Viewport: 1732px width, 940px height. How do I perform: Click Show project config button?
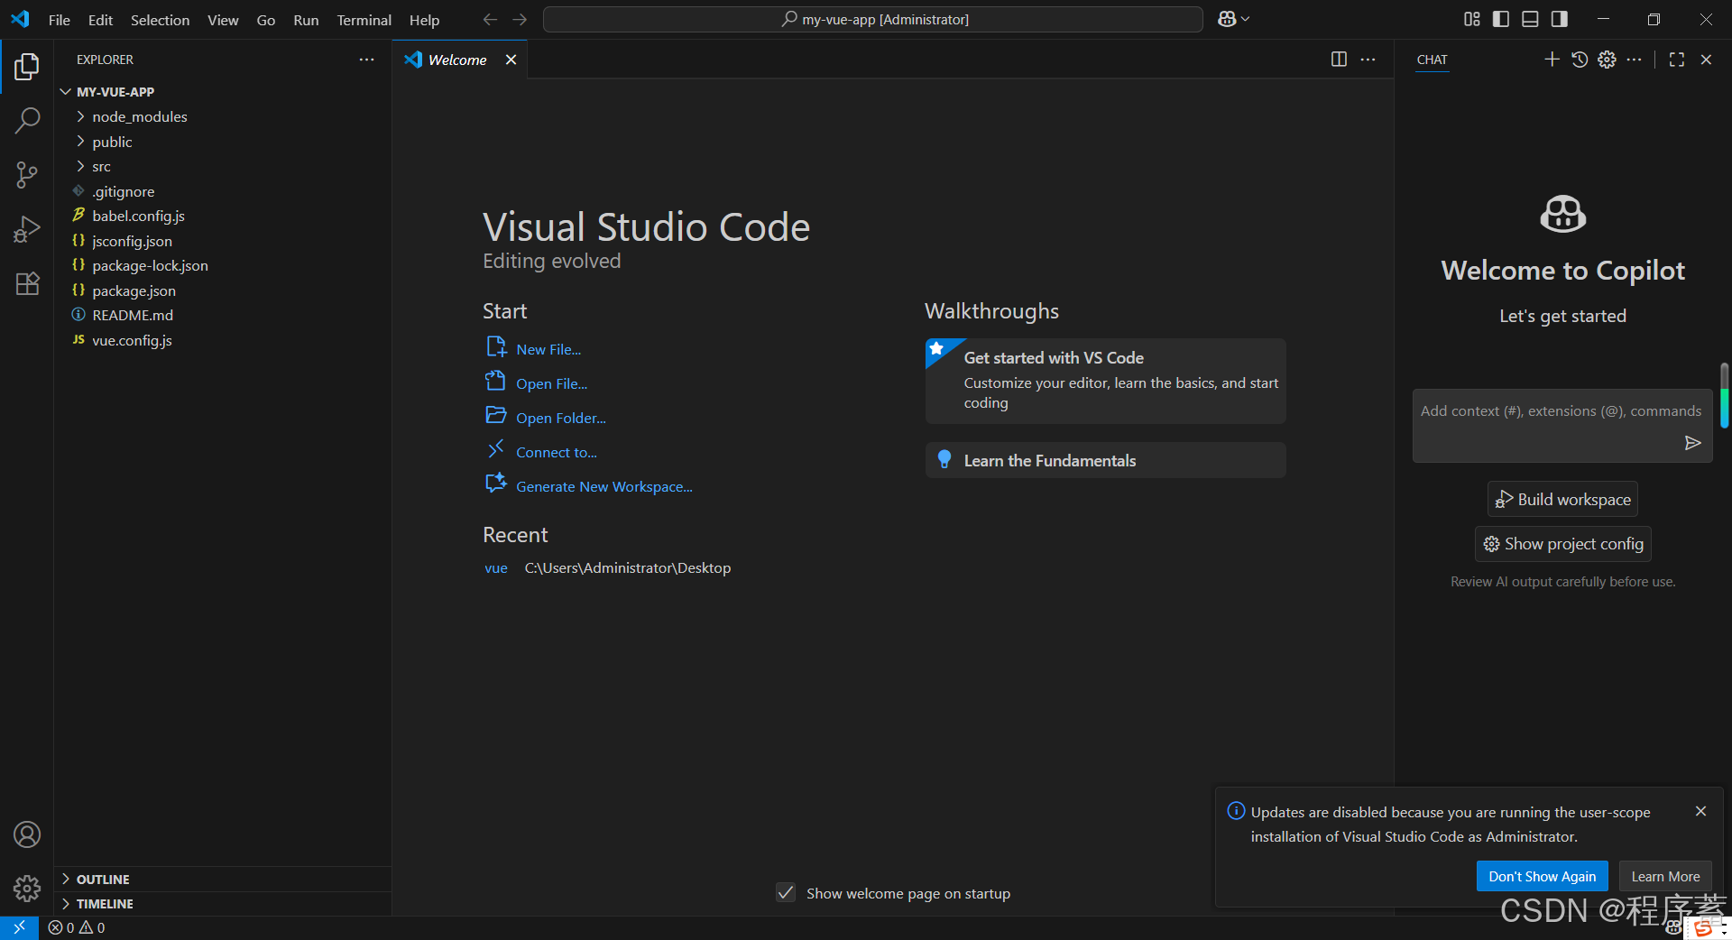pos(1562,544)
